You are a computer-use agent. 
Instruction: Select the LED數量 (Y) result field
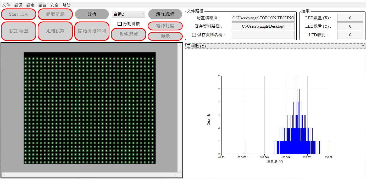[350, 26]
